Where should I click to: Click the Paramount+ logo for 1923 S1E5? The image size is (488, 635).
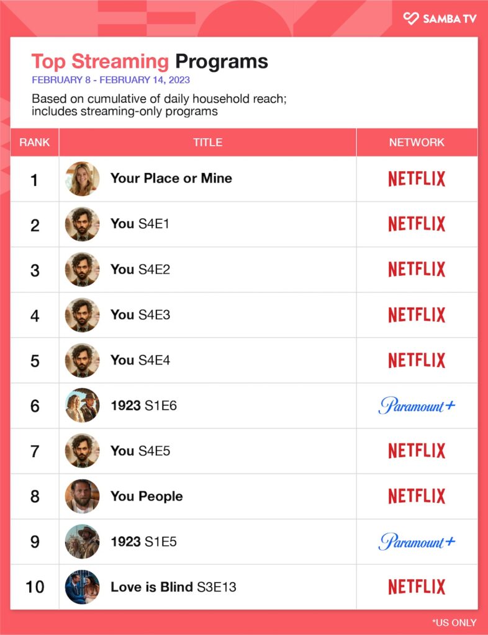click(x=417, y=541)
